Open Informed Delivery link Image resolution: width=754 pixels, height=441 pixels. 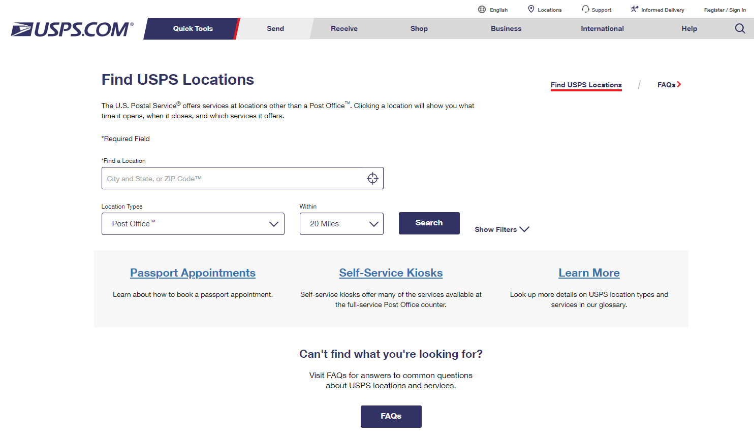pyautogui.click(x=663, y=10)
